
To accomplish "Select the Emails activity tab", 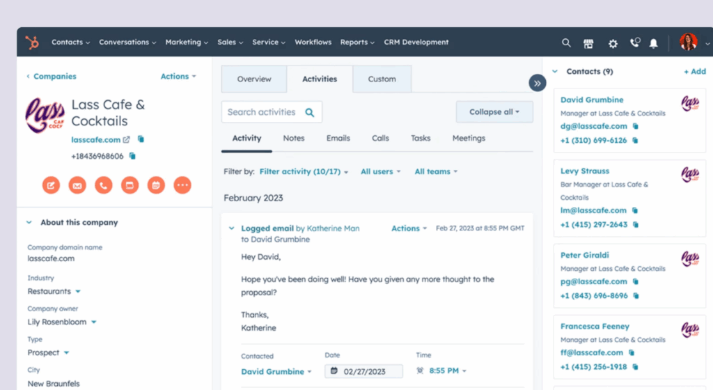I will pos(338,138).
